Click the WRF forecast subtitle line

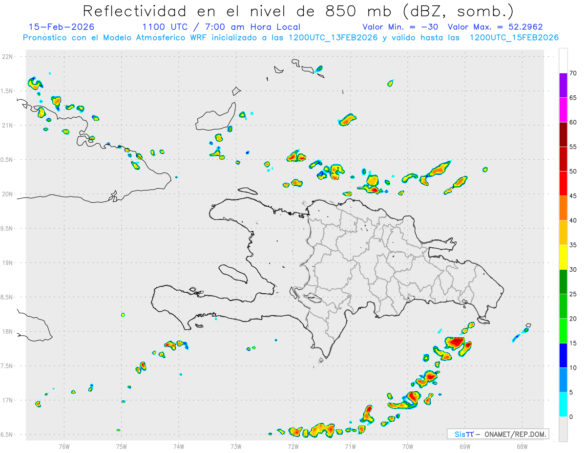click(291, 37)
